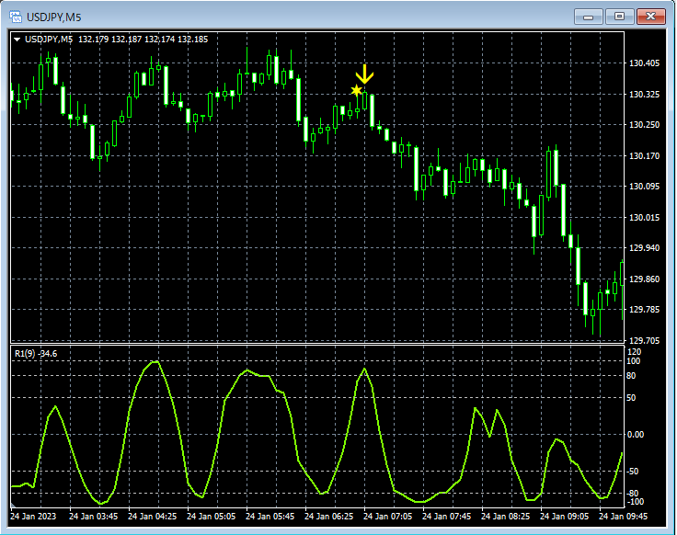677x535 pixels.
Task: Click the 24 Jan 07:45 time label
Action: 446,517
